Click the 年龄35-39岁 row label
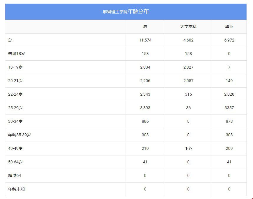The height and width of the screenshot is (199, 253). (19, 135)
